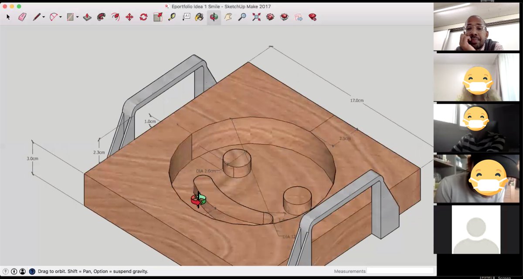Open the Line tool dropdown arrow
523x279 pixels.
coord(44,17)
